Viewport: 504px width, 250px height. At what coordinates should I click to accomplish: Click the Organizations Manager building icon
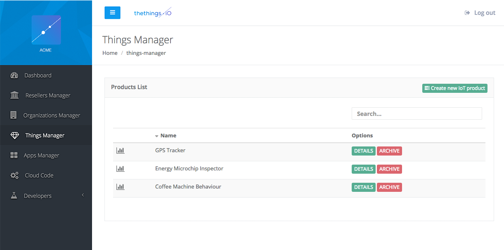[14, 115]
